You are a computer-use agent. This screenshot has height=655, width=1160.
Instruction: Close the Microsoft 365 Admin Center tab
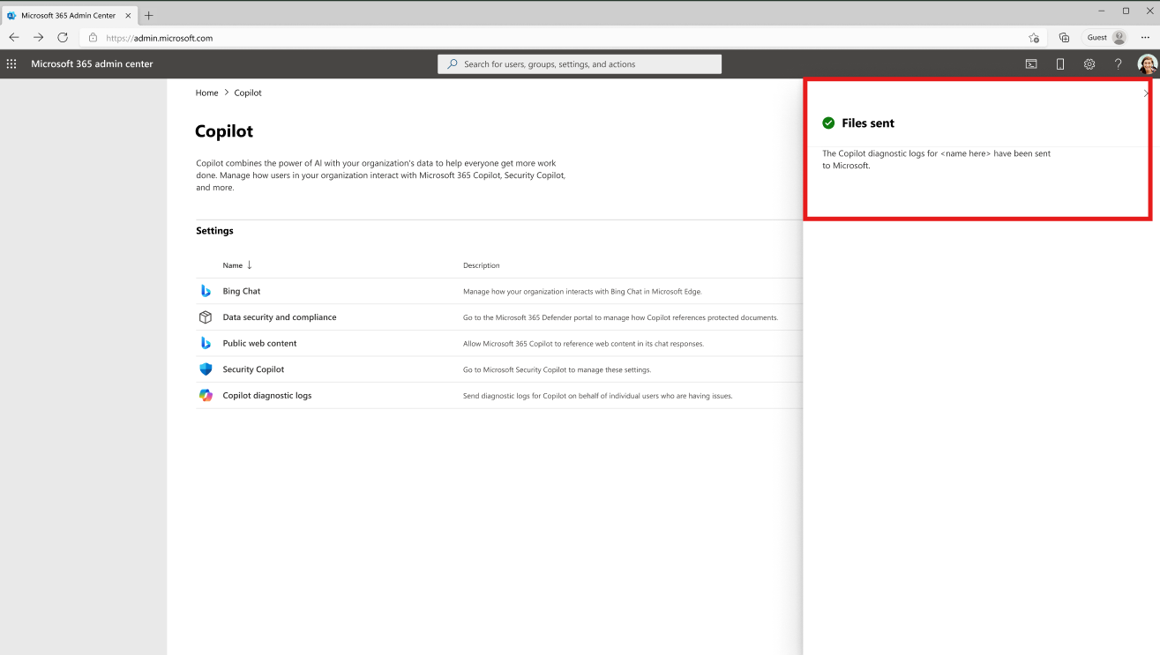coord(128,15)
